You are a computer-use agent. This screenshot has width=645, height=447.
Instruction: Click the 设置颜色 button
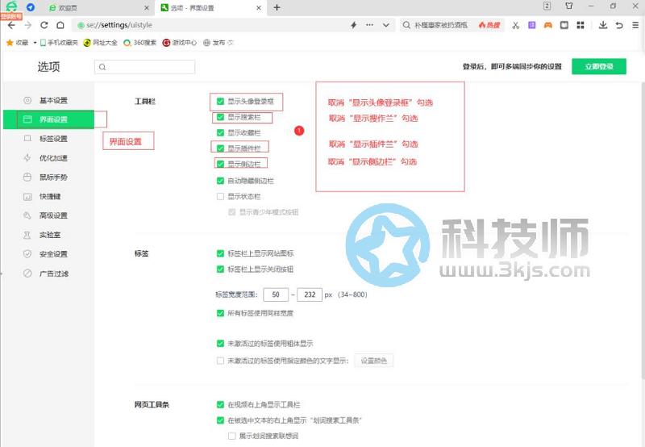coord(373,361)
